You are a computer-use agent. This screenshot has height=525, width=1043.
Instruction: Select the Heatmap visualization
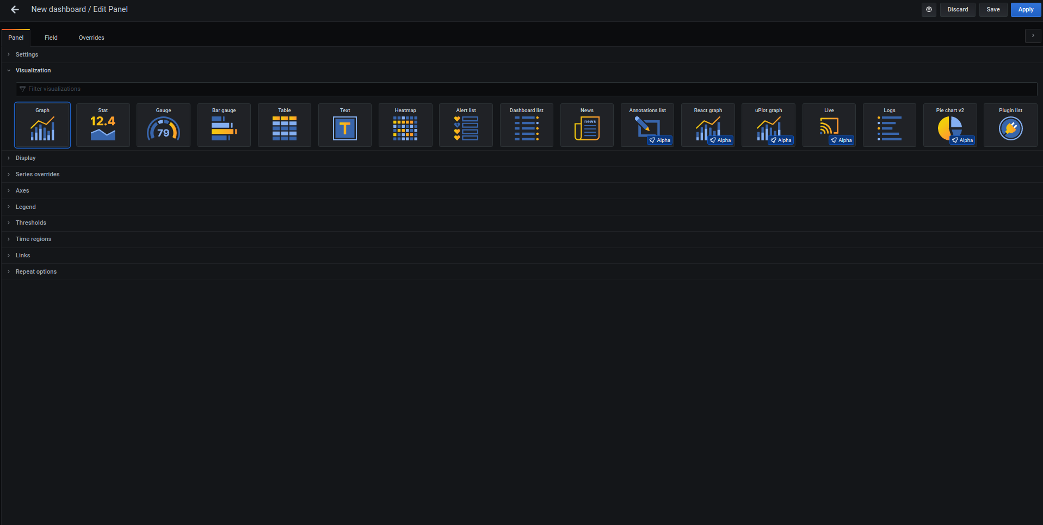(405, 125)
